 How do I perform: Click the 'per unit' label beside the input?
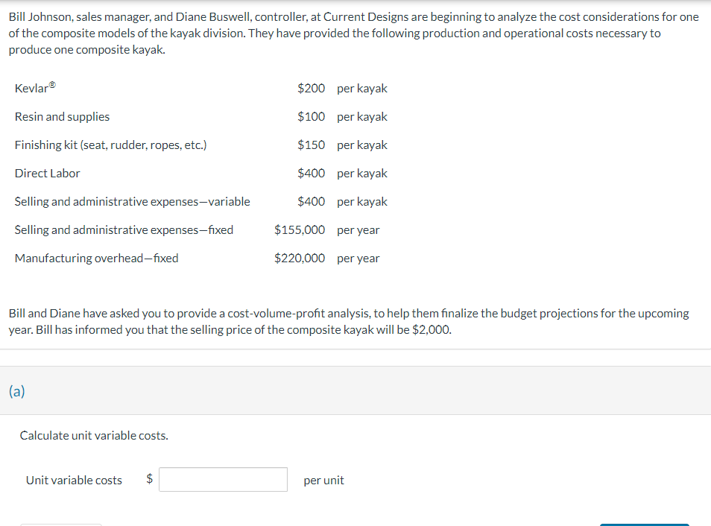click(x=323, y=480)
